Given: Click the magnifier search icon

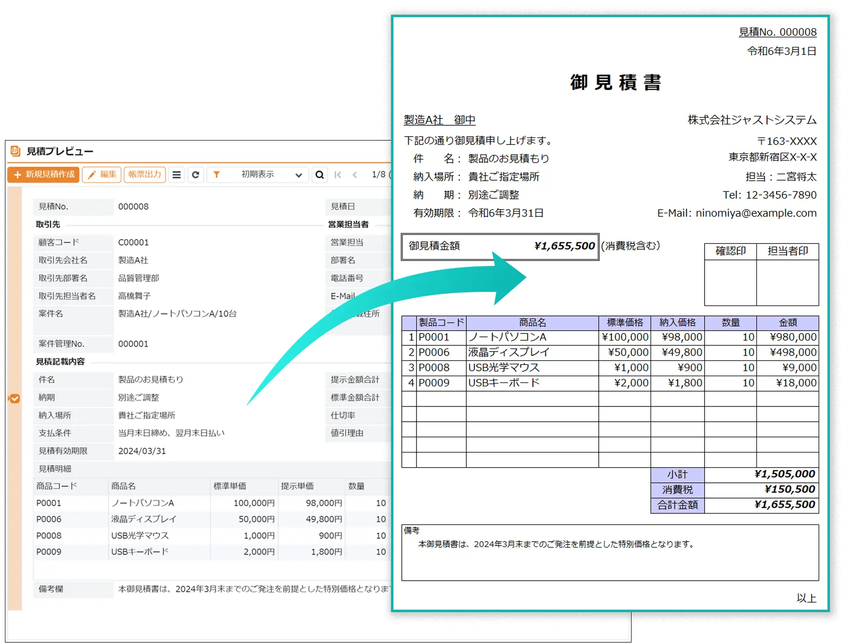Looking at the screenshot, I should 319,175.
